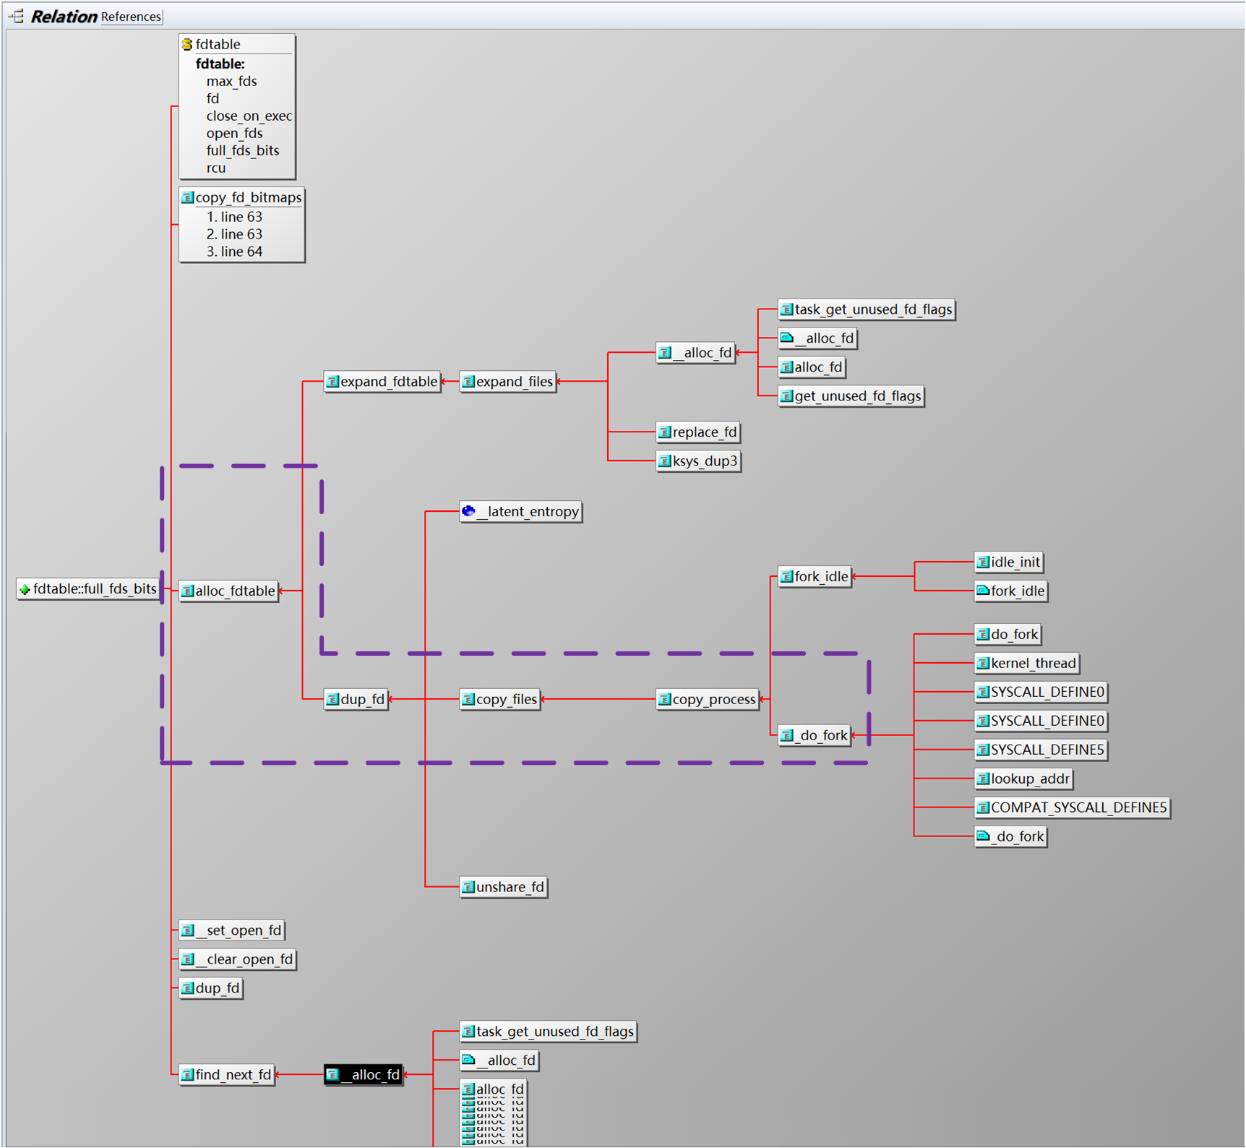Click the Relation panel tree icon
This screenshot has height=1148, width=1246.
(17, 16)
